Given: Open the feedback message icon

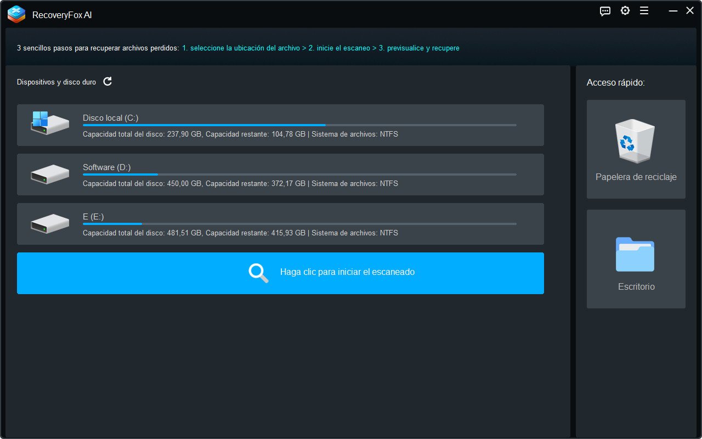Looking at the screenshot, I should [605, 10].
